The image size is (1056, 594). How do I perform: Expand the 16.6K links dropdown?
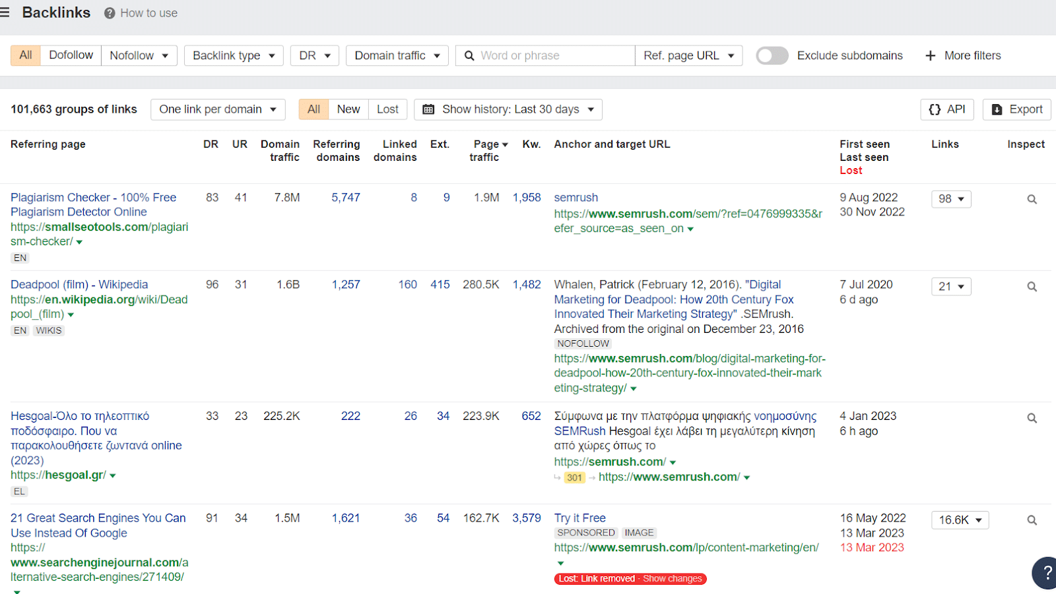point(959,520)
